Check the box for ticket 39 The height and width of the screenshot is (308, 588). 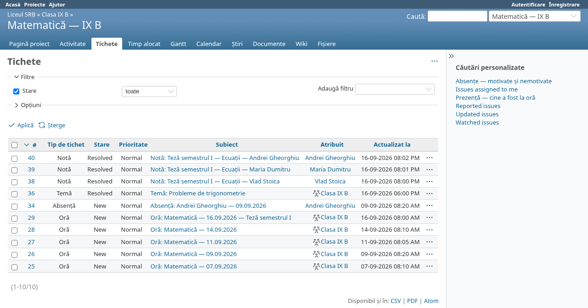click(14, 170)
